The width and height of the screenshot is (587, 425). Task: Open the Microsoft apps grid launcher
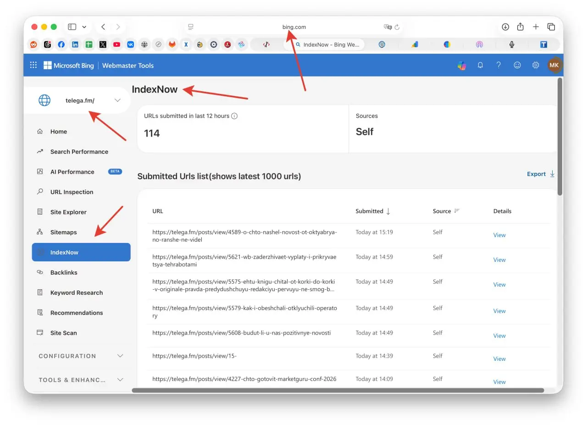pyautogui.click(x=33, y=65)
